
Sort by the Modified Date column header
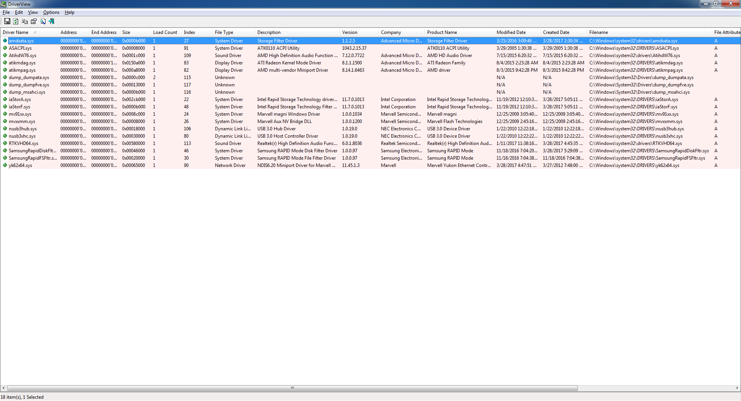pos(517,32)
